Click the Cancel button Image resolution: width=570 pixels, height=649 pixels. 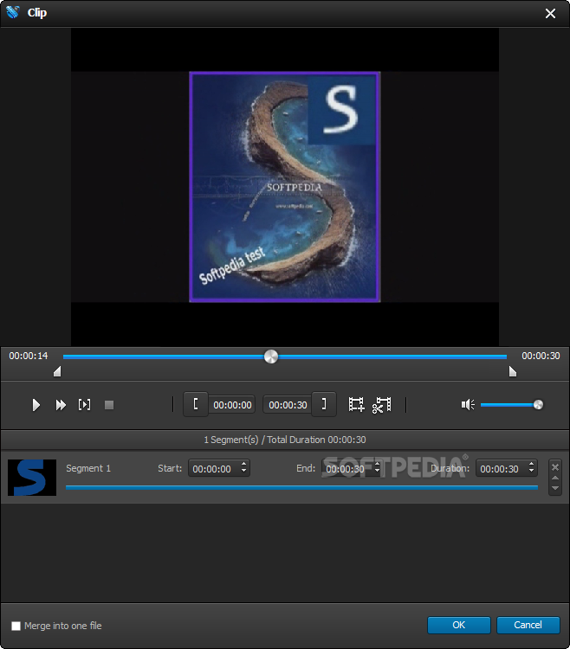528,625
